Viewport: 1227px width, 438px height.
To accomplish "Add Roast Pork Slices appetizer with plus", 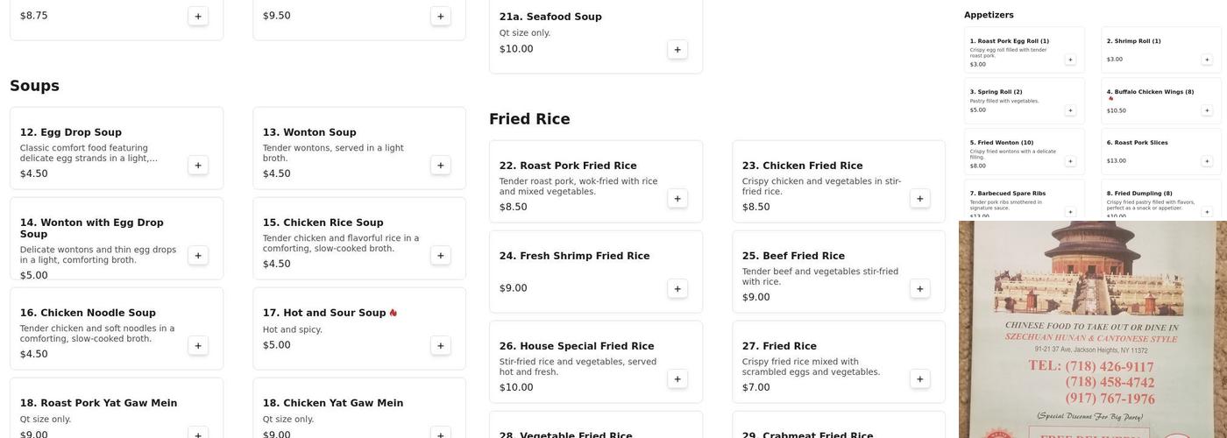I will tap(1207, 161).
